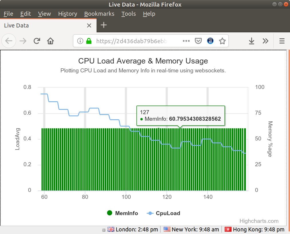This screenshot has height=234, width=290.
Task: Open a new tab with plus button
Action: 104,25
